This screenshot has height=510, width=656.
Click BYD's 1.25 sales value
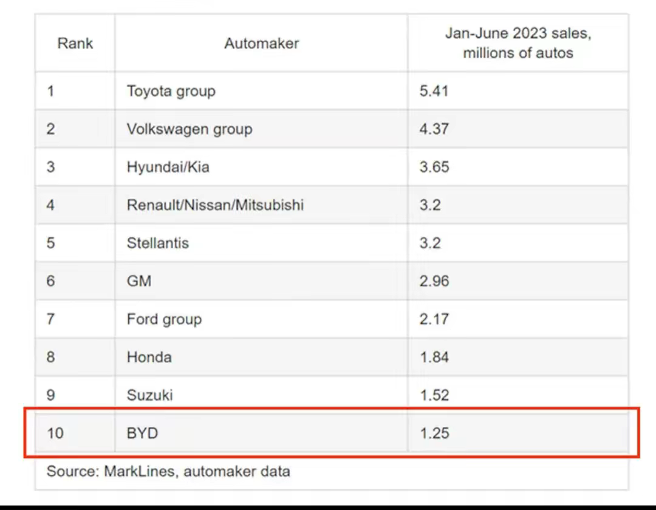coord(434,433)
